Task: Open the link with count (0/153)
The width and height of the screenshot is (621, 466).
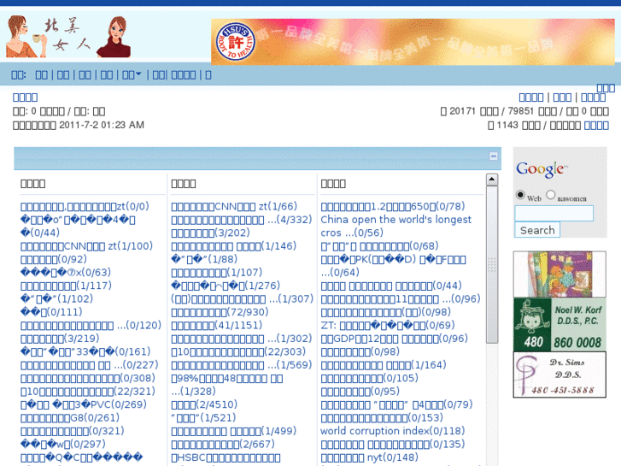Action: [382, 417]
